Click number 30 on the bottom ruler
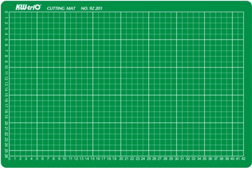This screenshot has width=252, height=169. (x=176, y=159)
